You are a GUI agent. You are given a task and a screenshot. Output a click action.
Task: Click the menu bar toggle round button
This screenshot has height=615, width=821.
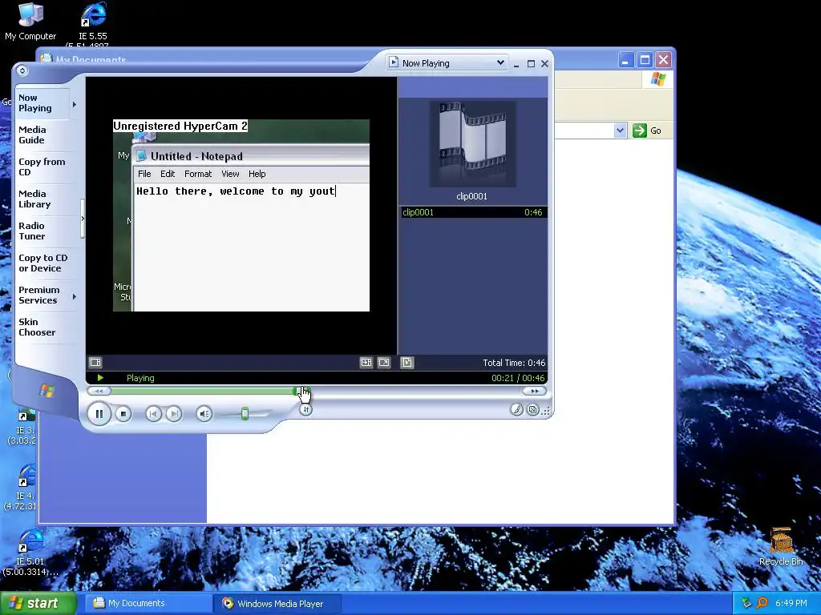pos(22,70)
